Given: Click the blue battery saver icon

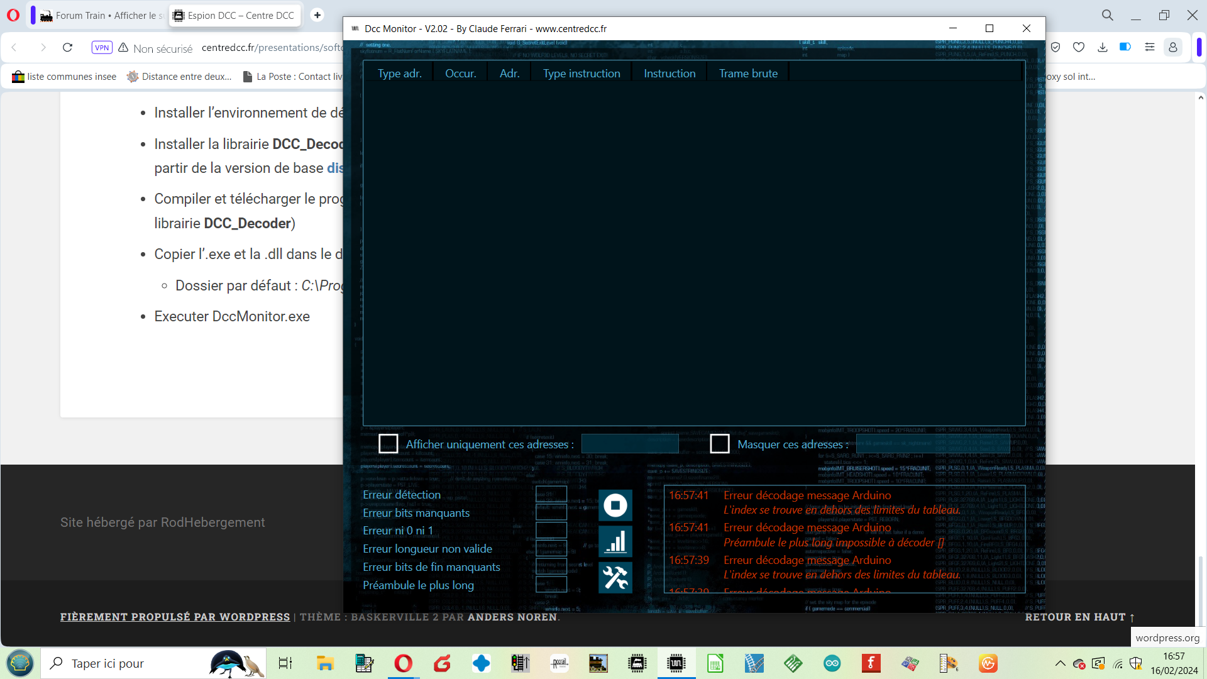Looking at the screenshot, I should tap(1125, 47).
